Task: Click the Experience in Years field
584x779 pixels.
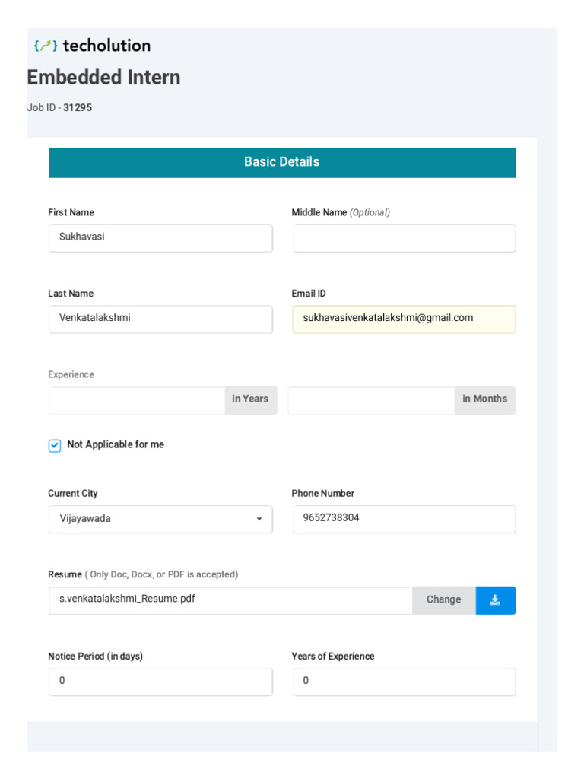Action: [x=137, y=401]
